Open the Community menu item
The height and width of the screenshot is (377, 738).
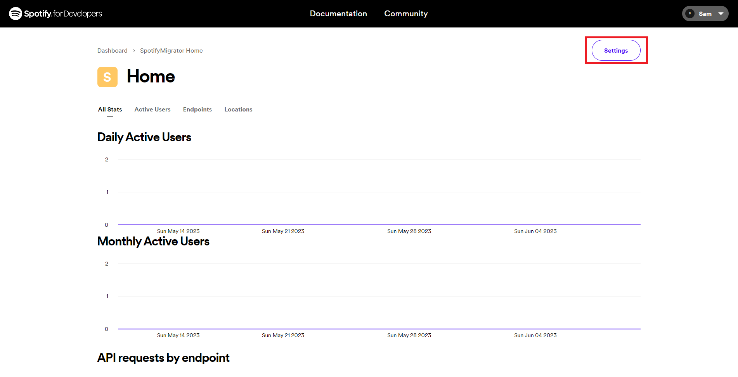coord(406,14)
